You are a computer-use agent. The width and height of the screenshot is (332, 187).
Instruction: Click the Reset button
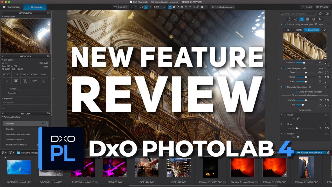click(307, 7)
